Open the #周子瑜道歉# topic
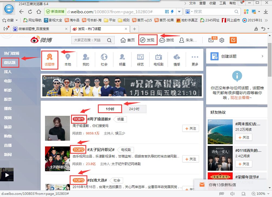 coord(99,119)
